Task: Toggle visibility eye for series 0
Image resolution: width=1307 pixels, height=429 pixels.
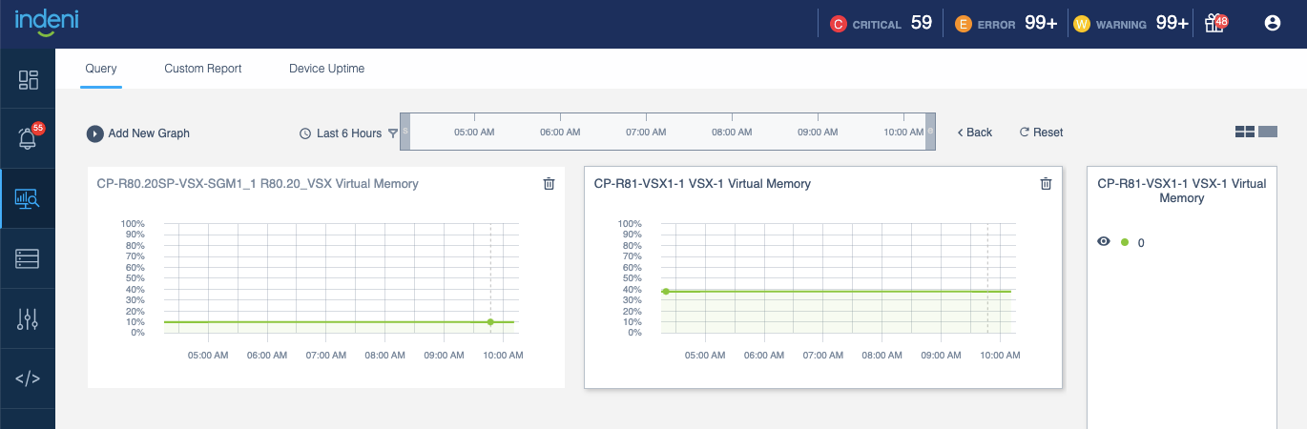Action: [1104, 242]
